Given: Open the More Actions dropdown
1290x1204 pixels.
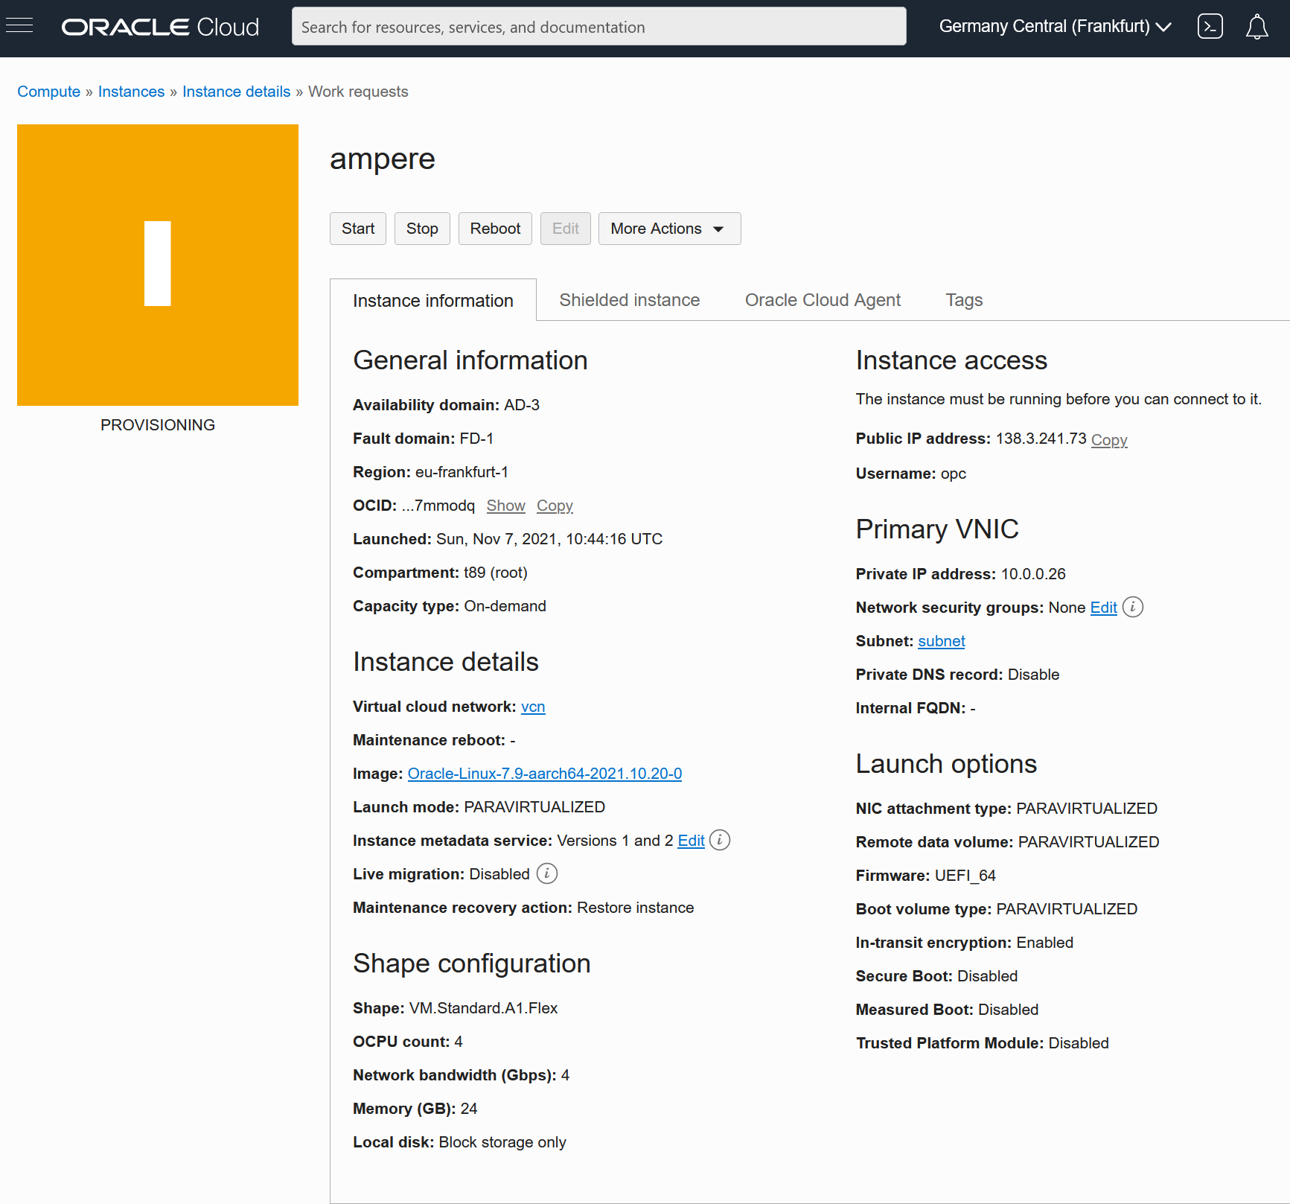Looking at the screenshot, I should [668, 229].
